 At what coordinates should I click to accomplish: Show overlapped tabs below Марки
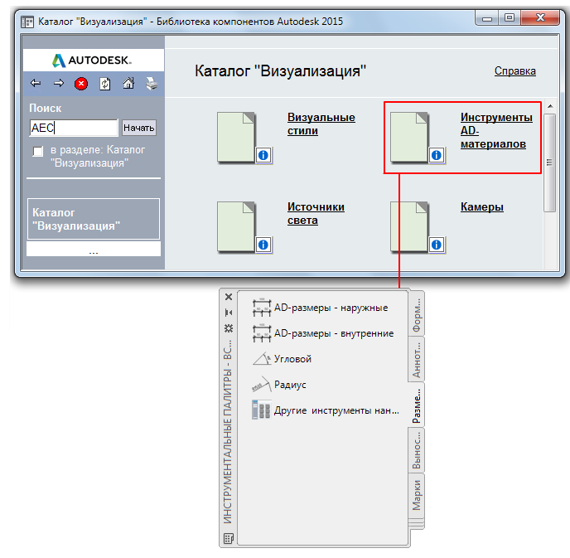click(417, 525)
